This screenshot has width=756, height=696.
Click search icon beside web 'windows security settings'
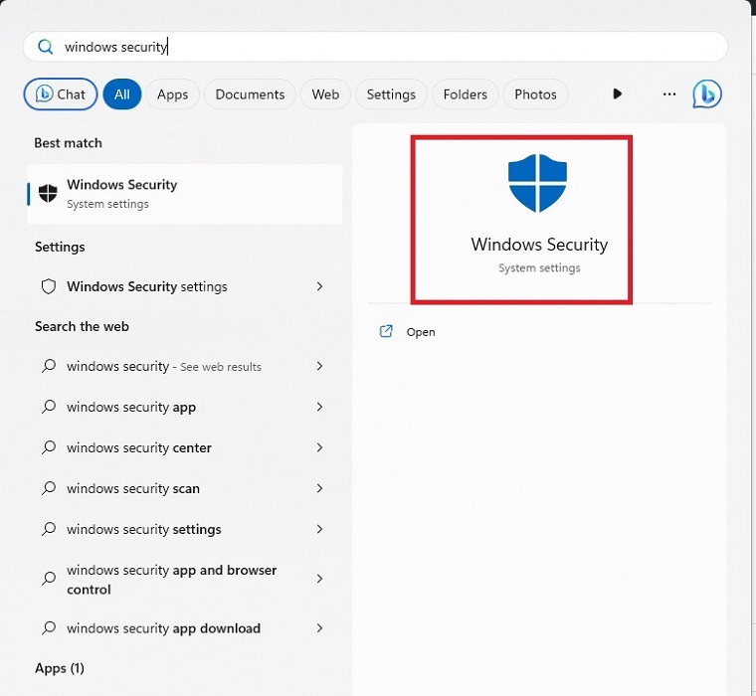coord(48,529)
